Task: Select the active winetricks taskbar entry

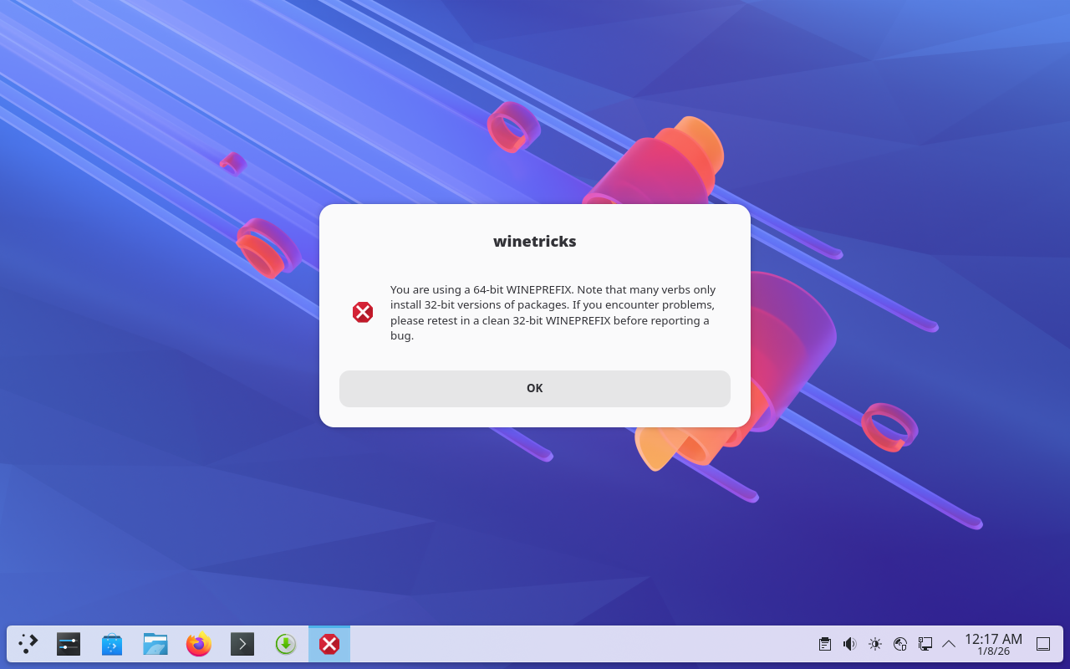Action: tap(329, 644)
